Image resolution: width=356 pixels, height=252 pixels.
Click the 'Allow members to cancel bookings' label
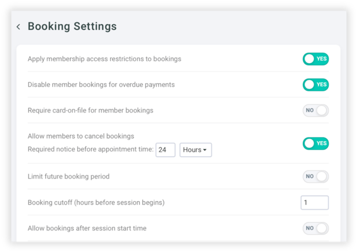(x=81, y=136)
